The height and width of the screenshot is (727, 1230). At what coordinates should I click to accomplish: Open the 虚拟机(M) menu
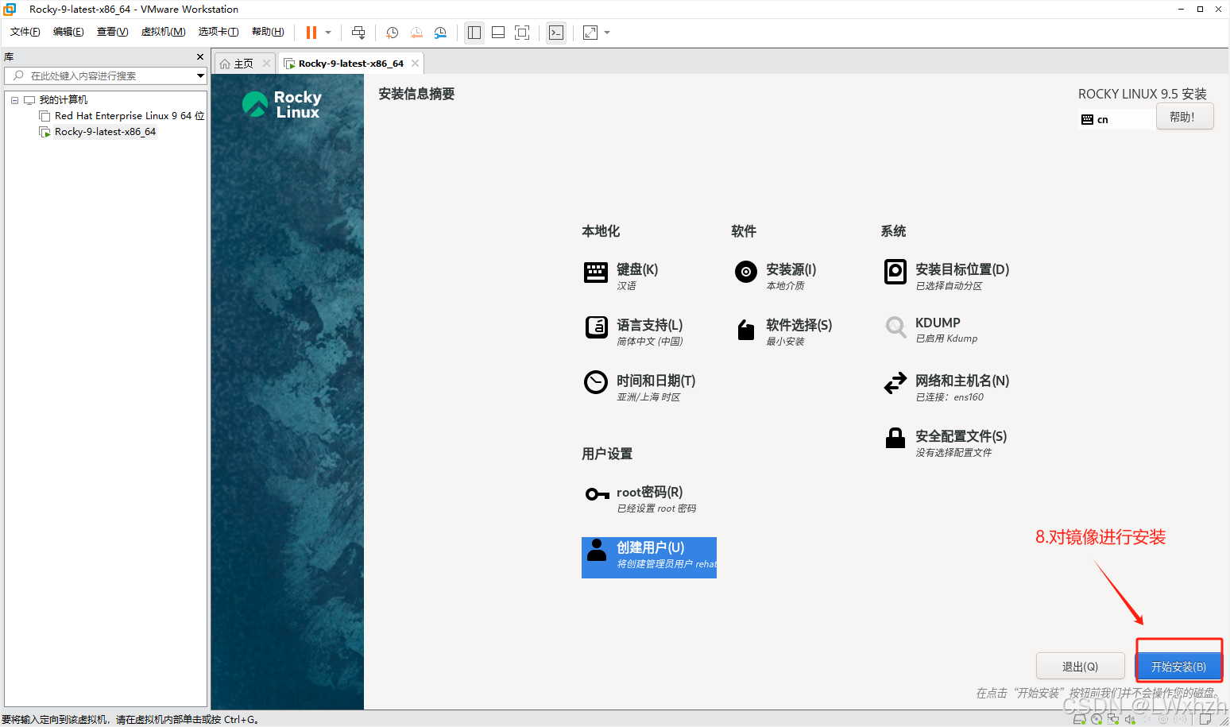click(163, 32)
